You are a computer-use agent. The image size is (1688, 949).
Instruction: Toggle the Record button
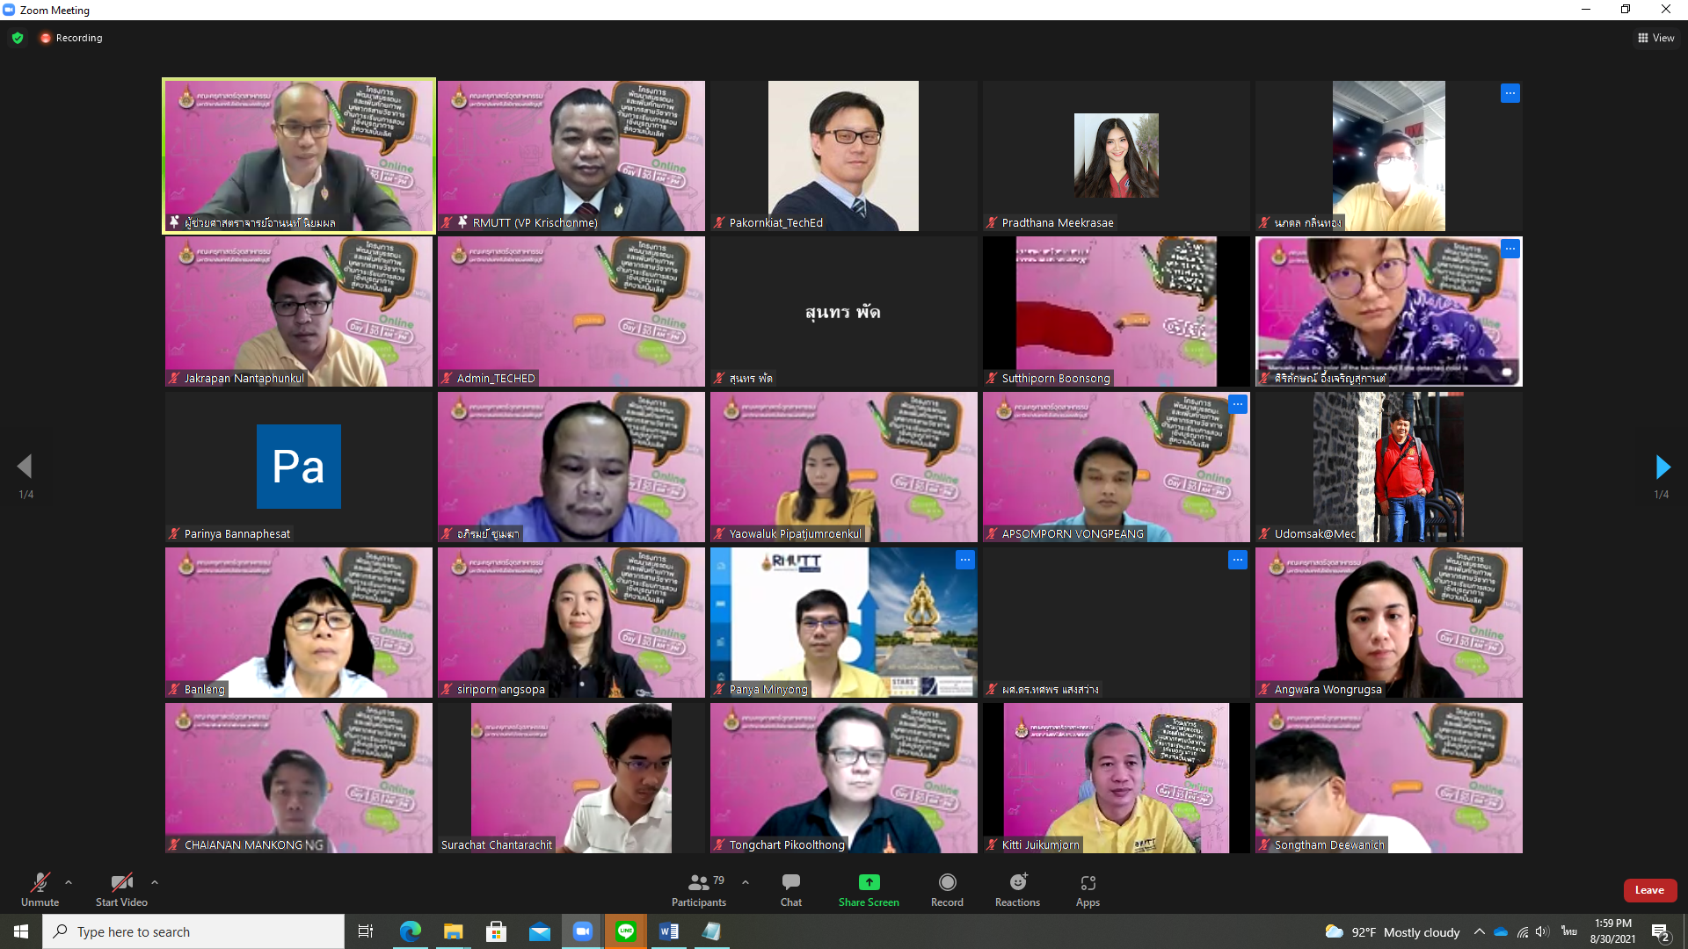[947, 889]
